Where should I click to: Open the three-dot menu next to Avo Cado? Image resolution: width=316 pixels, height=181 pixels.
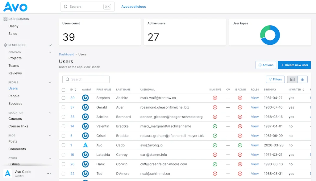pyautogui.click(x=48, y=173)
